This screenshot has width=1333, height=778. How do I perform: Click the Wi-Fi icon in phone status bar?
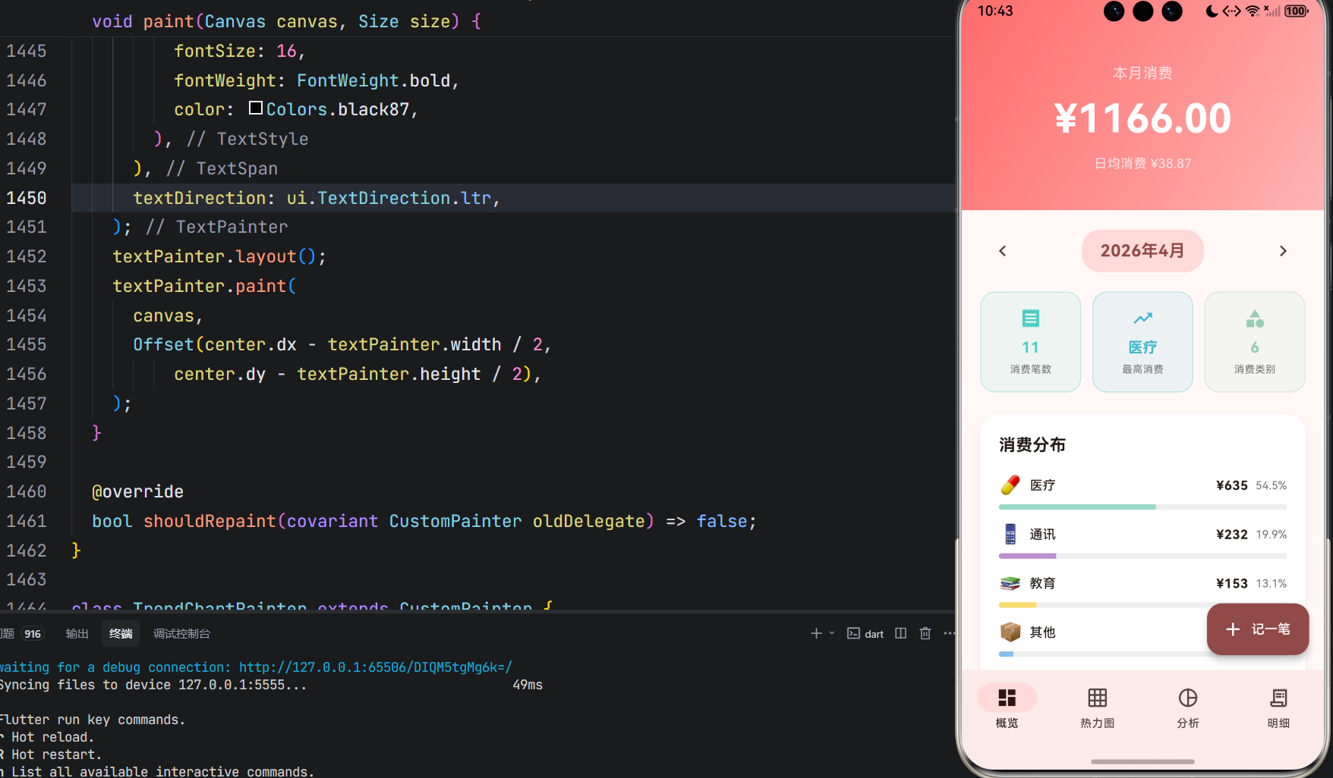point(1253,11)
